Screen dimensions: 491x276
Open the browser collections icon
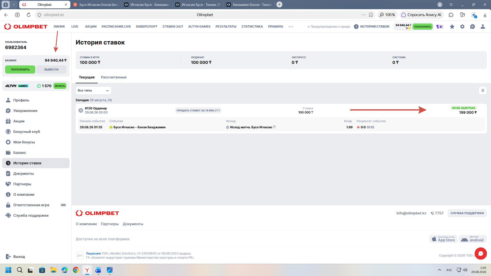tap(462, 15)
